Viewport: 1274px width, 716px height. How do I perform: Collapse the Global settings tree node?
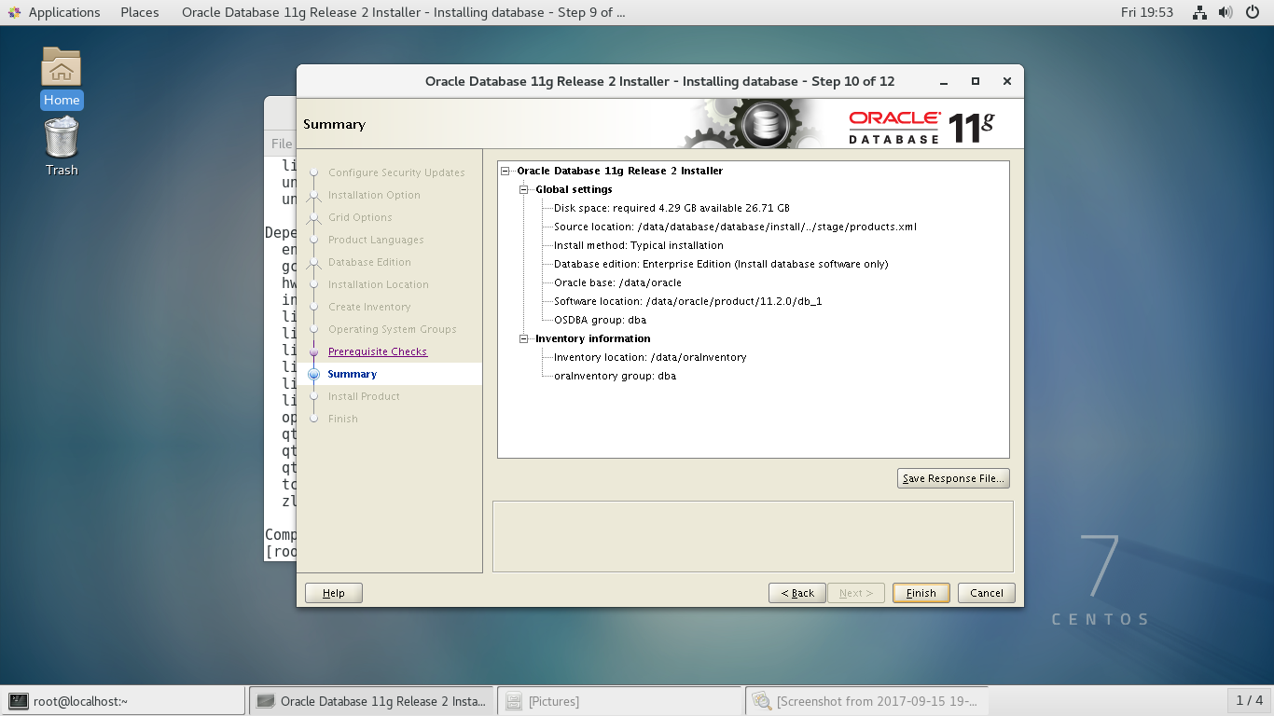tap(524, 189)
